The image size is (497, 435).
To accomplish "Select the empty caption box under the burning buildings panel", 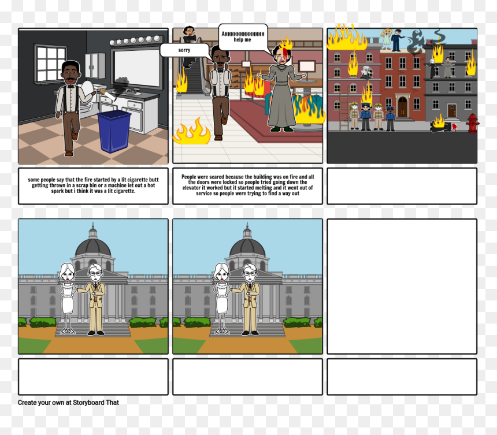I will (x=402, y=186).
